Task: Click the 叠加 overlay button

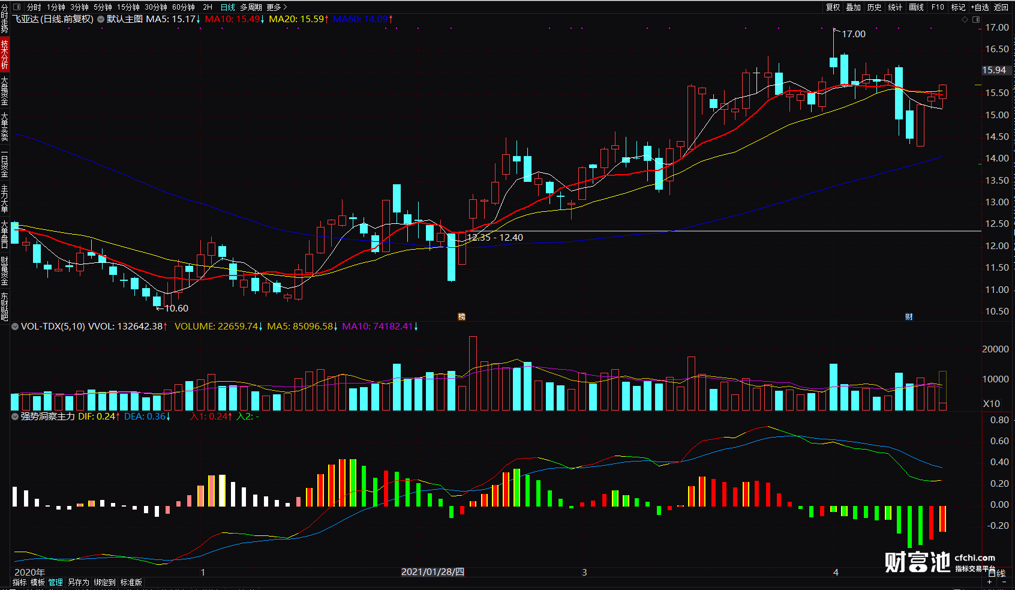Action: point(854,7)
